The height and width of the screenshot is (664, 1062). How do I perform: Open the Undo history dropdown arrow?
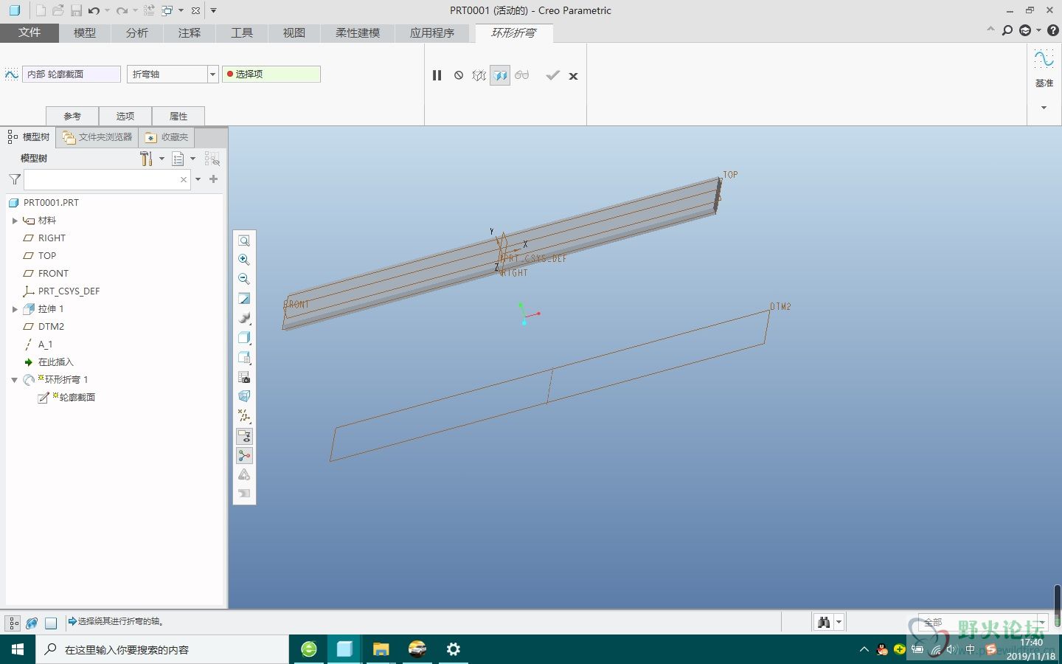click(107, 10)
